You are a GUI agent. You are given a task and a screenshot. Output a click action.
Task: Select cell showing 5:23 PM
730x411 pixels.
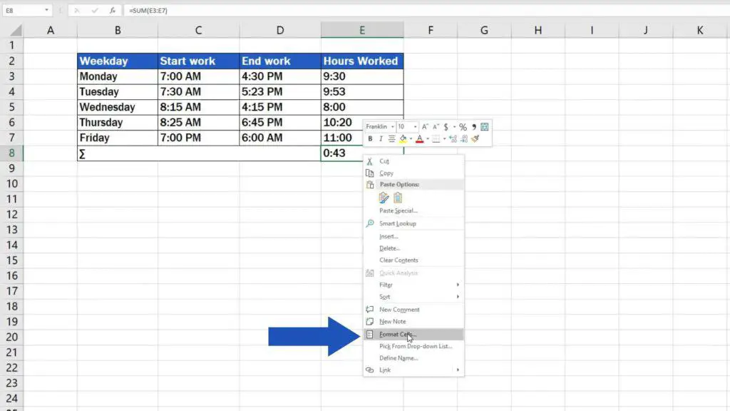(x=279, y=92)
